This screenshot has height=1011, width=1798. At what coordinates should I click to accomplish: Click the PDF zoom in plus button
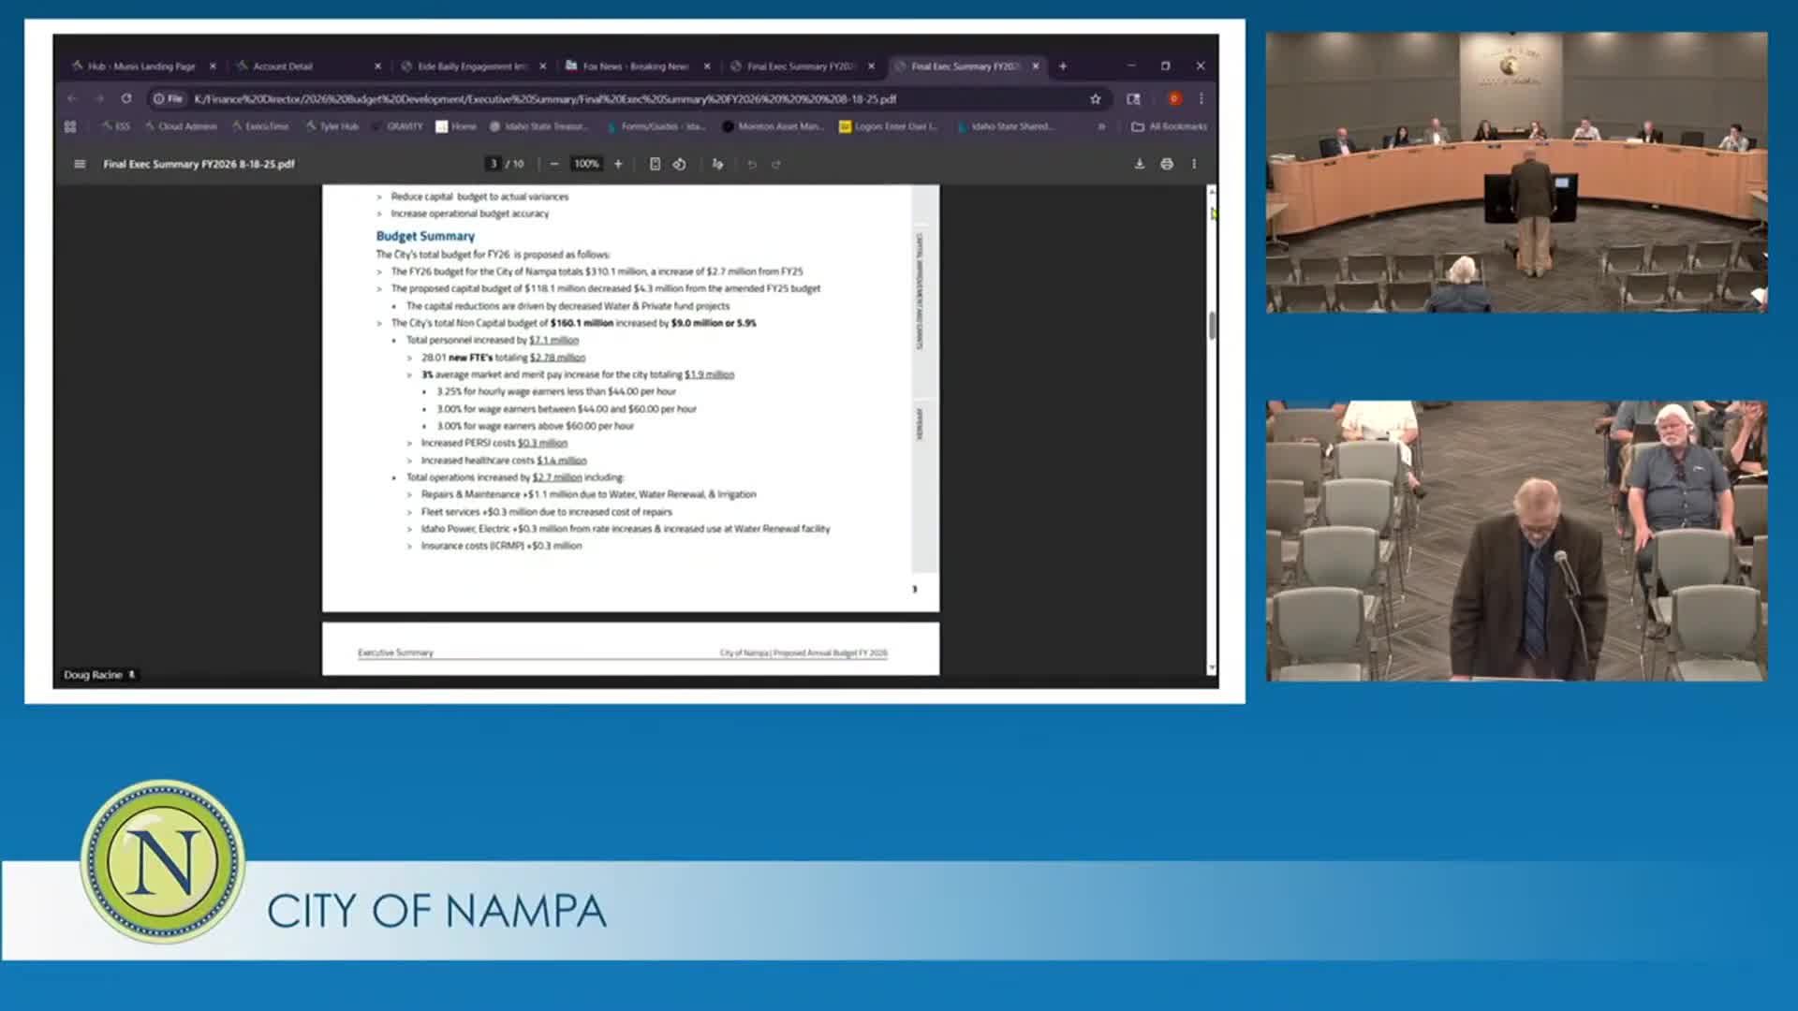[x=618, y=164]
